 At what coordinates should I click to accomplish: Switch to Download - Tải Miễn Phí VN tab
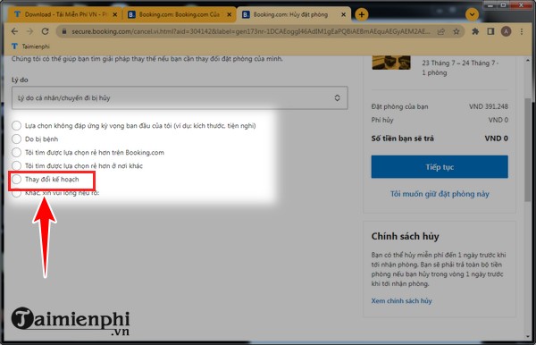tap(65, 14)
